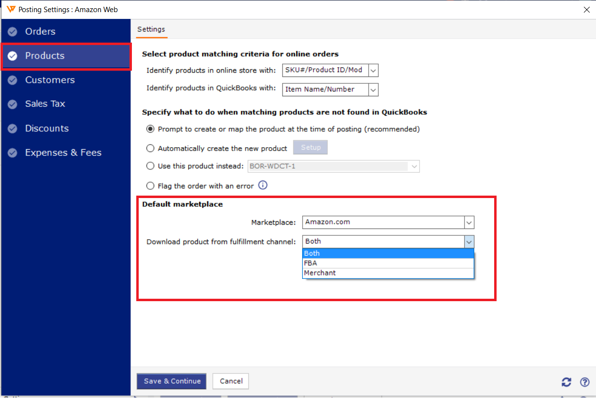Click the Sales Tax checkmark icon
The width and height of the screenshot is (596, 398).
click(13, 104)
